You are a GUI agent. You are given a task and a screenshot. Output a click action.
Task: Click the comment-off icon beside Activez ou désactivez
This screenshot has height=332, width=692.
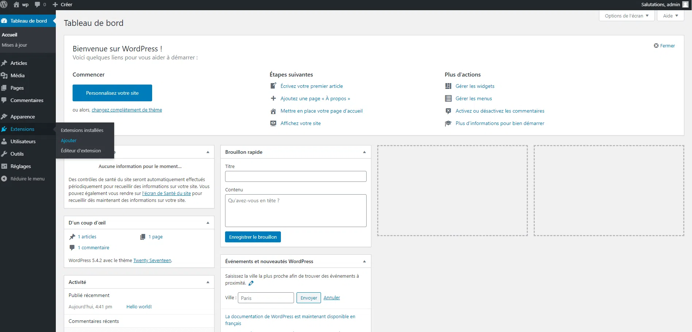pyautogui.click(x=448, y=111)
